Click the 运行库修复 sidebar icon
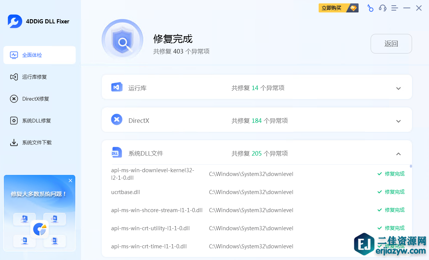 point(14,77)
